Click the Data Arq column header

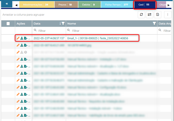coord(165,24)
